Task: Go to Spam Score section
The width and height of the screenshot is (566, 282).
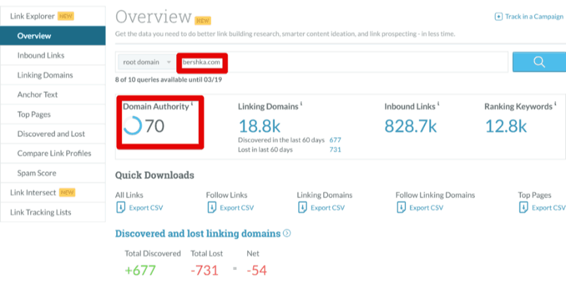Action: click(x=37, y=173)
